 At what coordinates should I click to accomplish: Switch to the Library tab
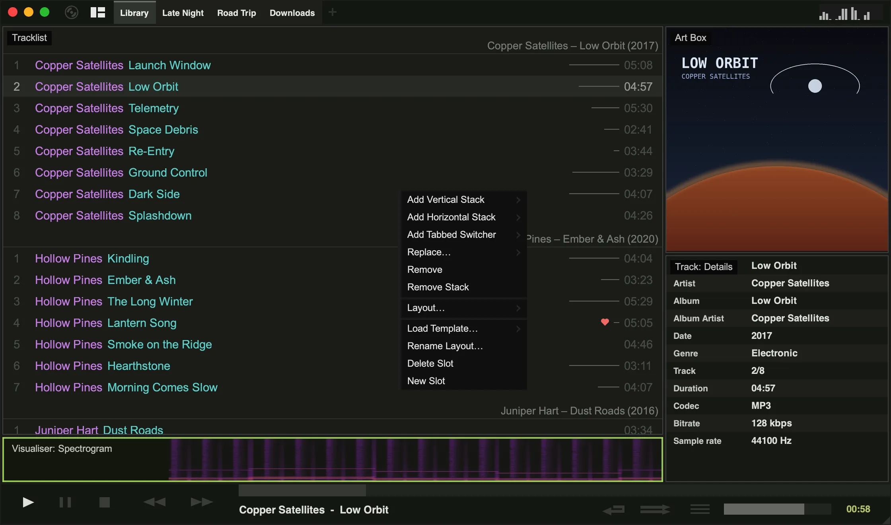pos(134,13)
